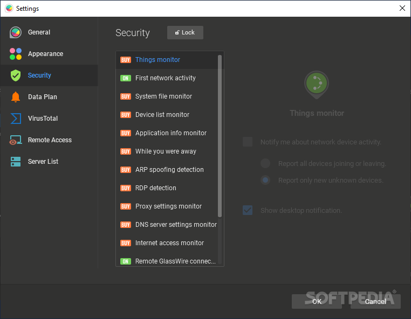Image resolution: width=411 pixels, height=319 pixels.
Task: Select Proxy settings monitor entry
Action: pyautogui.click(x=167, y=206)
